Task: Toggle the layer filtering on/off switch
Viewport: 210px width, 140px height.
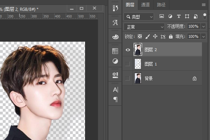Action: pos(205,16)
